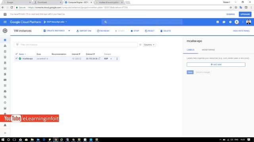Open Cortana search circle on taskbar

(x=8, y=140)
